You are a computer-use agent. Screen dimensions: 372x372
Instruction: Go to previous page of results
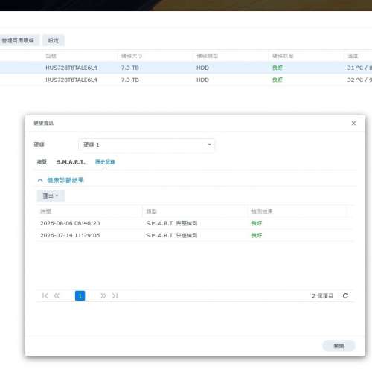57,295
